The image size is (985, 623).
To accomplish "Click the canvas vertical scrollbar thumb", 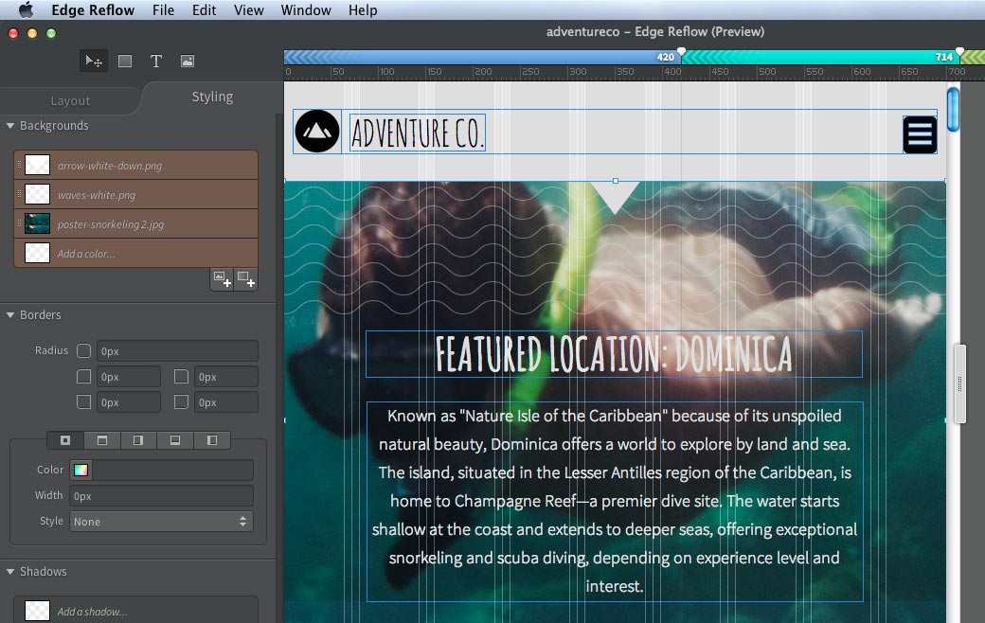I will [953, 110].
